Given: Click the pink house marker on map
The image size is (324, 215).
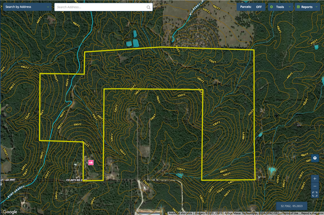Looking at the screenshot, I should pos(91,162).
